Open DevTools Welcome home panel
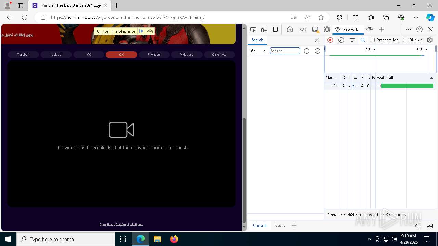The width and height of the screenshot is (438, 246). 290,29
